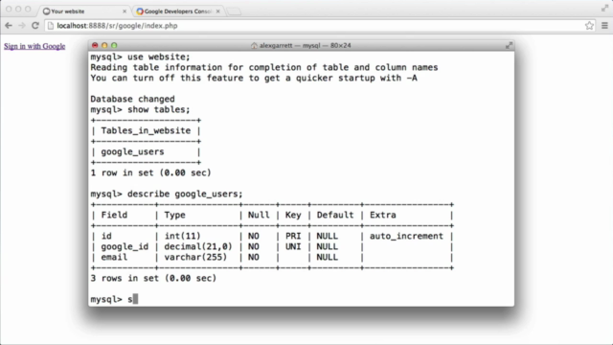This screenshot has height=345, width=613.
Task: Click the page icon in address bar
Action: tap(51, 26)
